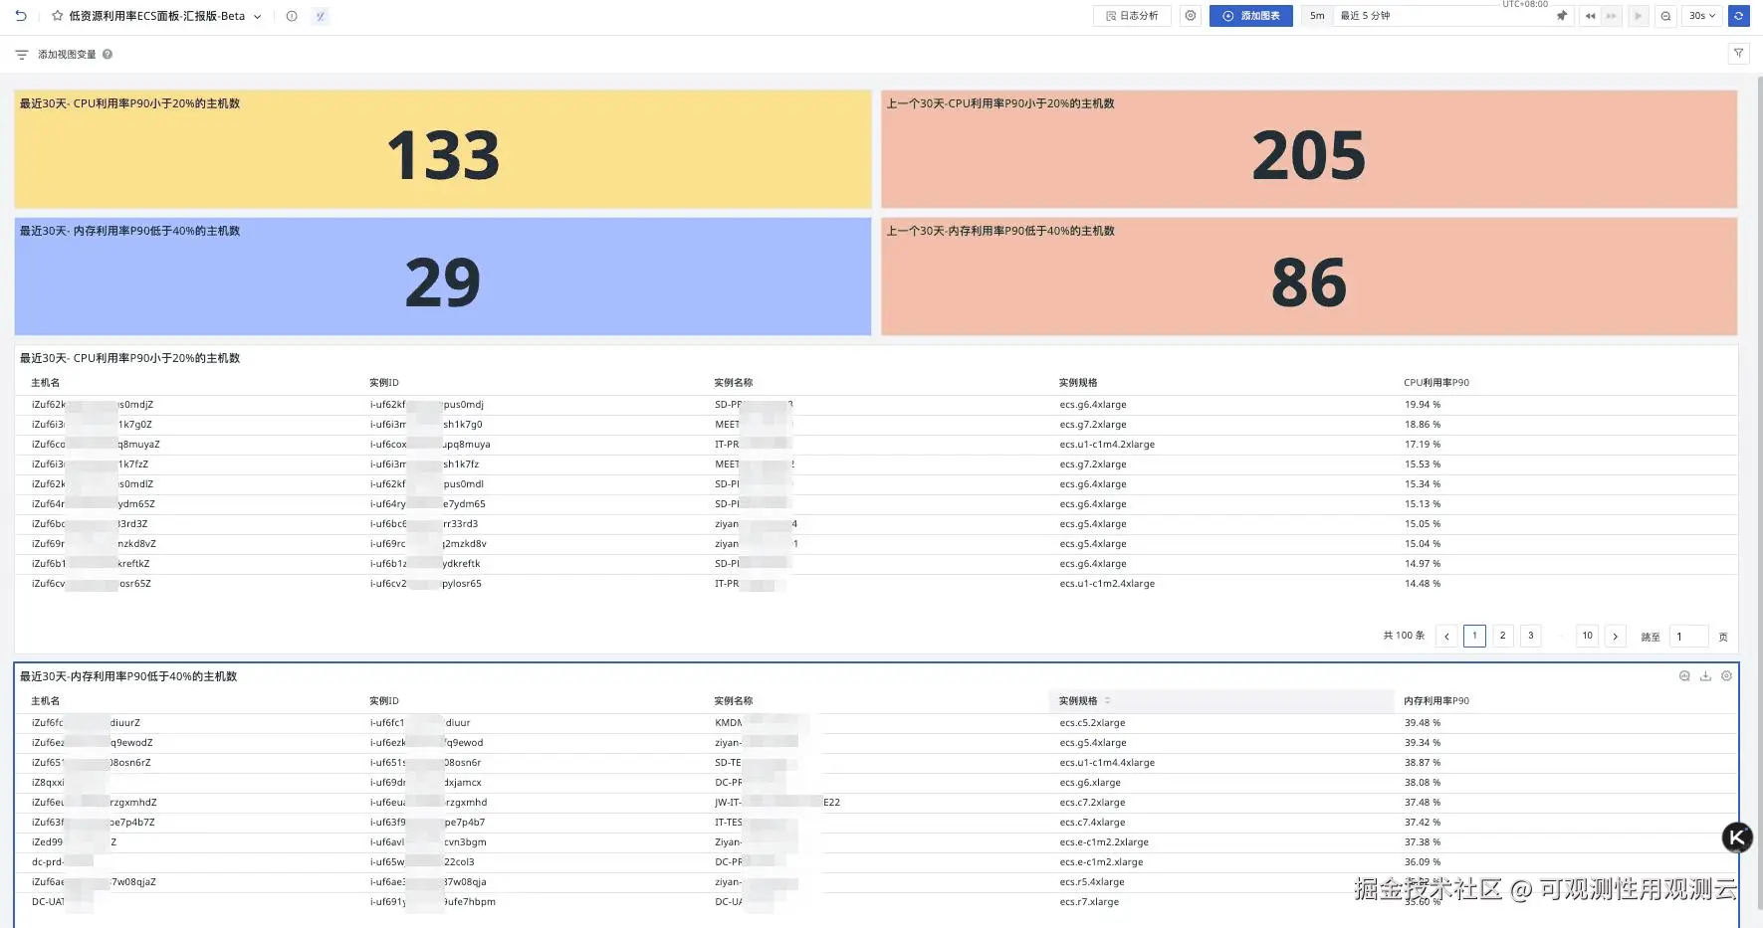Star the dashboard as favorite
The image size is (1763, 928).
[58, 16]
